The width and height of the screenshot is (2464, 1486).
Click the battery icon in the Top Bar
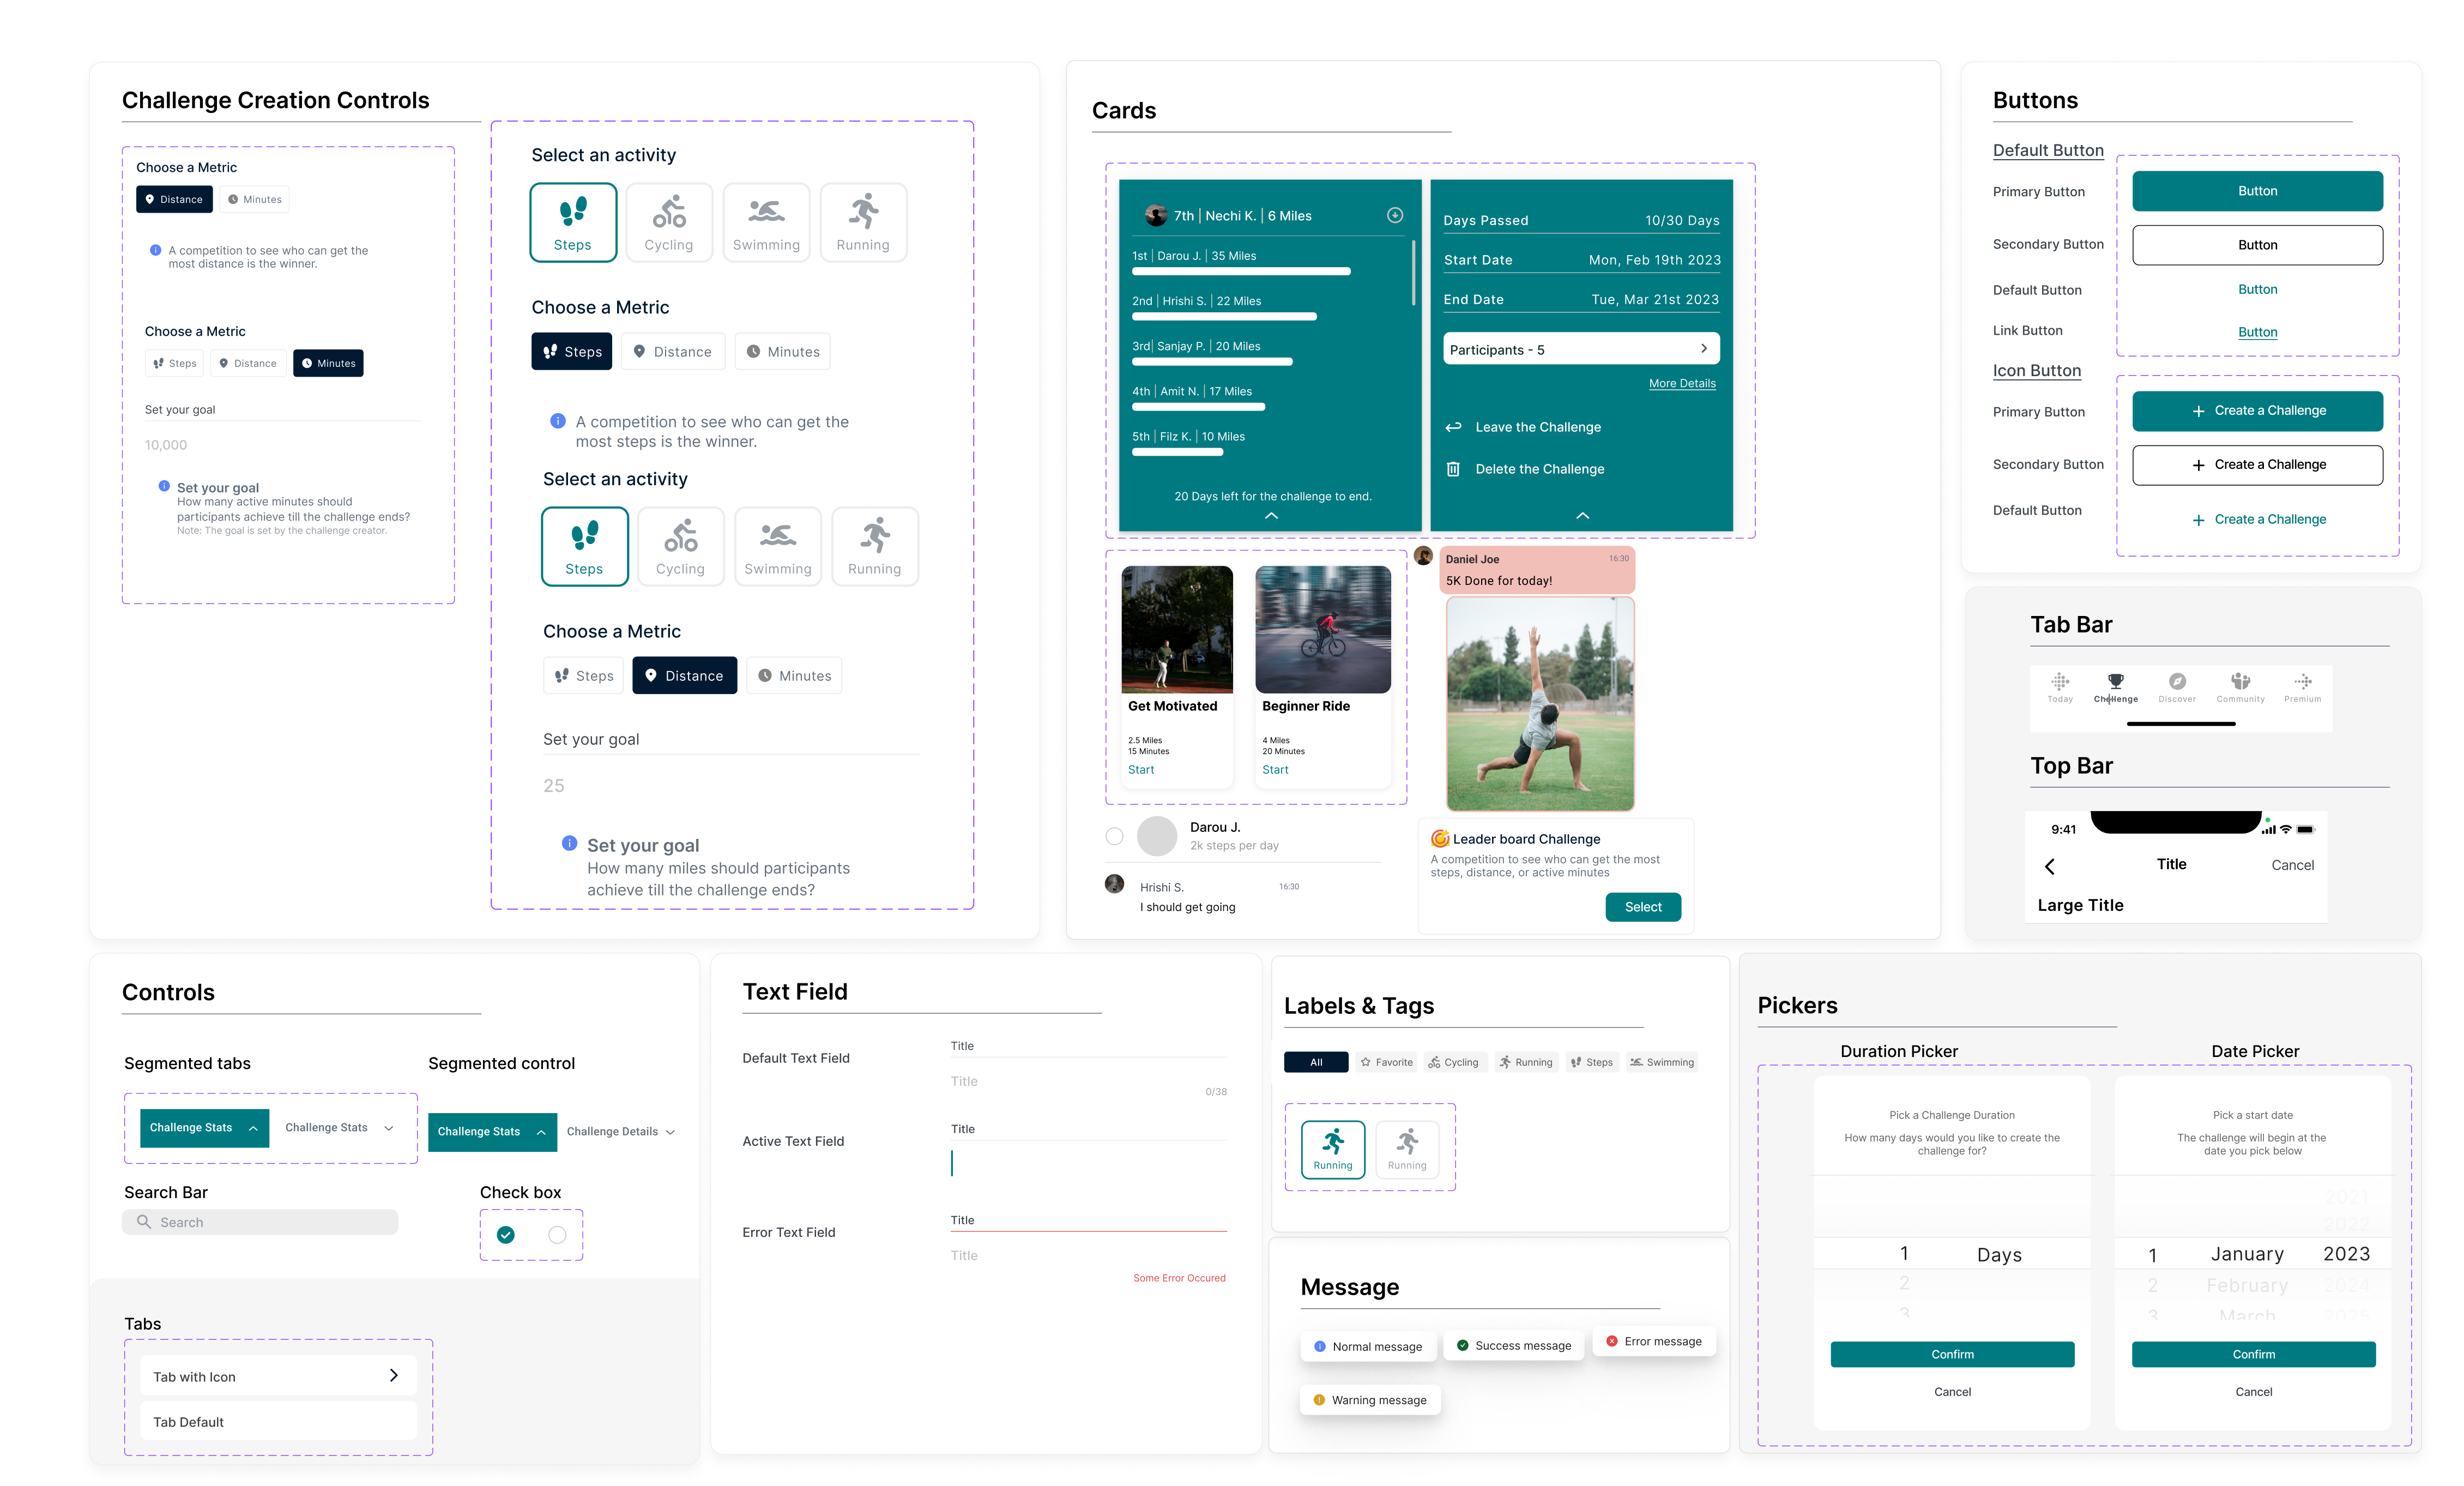pyautogui.click(x=2305, y=829)
